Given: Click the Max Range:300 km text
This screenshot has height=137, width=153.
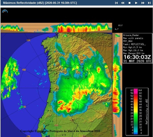Looking at the screenshot, I should coord(134,53).
